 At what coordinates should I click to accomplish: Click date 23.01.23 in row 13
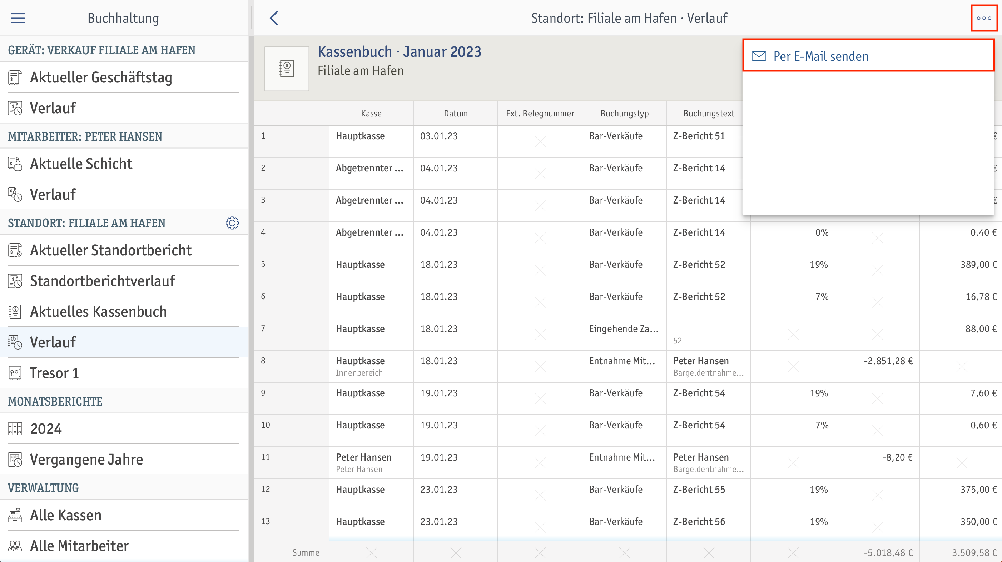(x=439, y=522)
